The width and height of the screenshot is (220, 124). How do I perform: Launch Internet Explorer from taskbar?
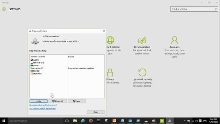point(83,121)
